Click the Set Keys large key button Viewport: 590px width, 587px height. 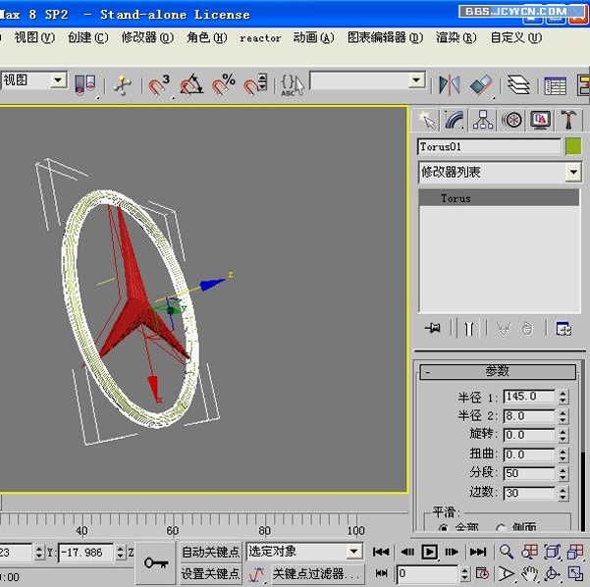[x=155, y=562]
